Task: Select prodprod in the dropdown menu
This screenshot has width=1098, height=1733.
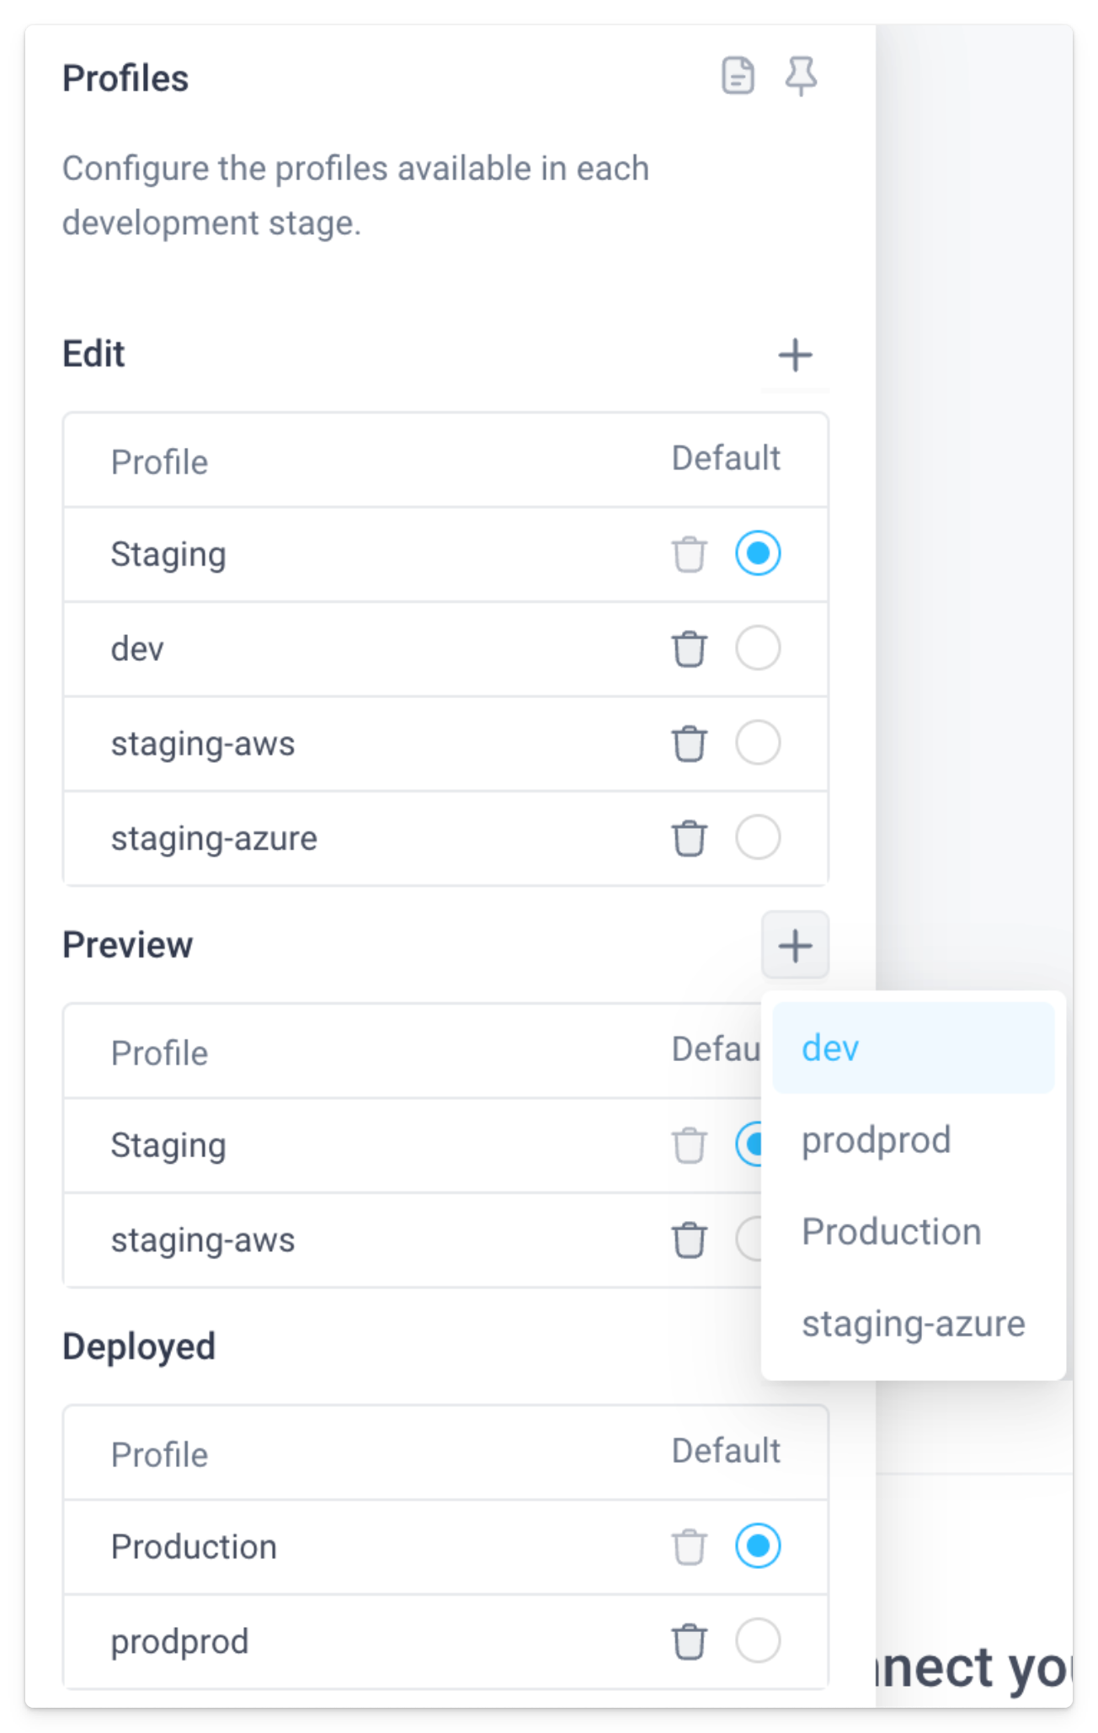Action: tap(876, 1140)
